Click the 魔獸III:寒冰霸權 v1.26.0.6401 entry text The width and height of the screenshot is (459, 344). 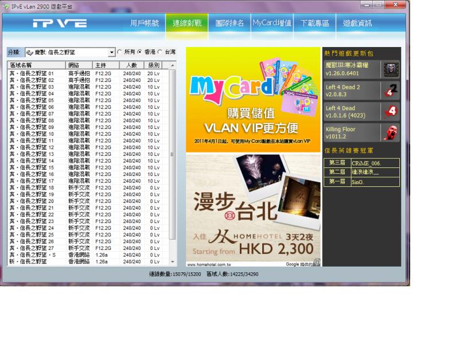click(347, 69)
